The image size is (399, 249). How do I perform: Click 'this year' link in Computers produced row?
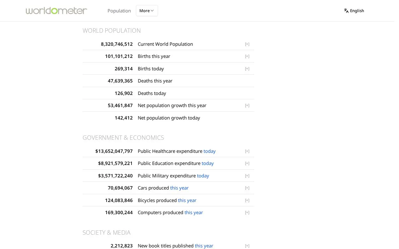pos(194,213)
